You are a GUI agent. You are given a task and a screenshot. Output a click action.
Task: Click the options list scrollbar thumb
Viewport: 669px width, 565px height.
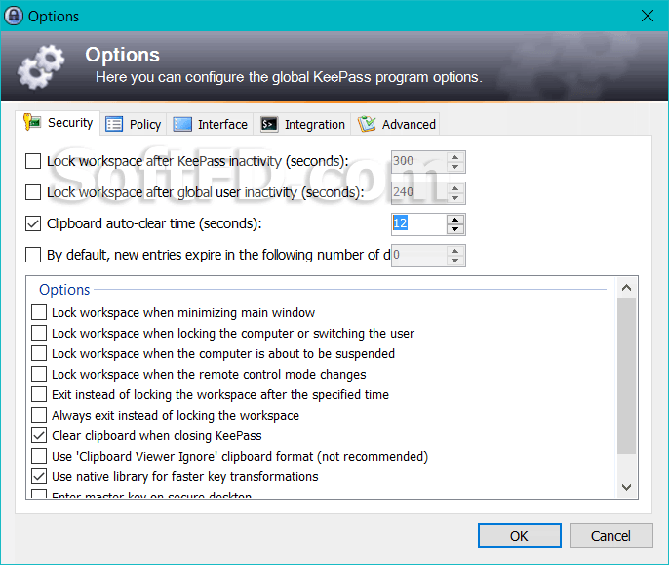[626, 376]
